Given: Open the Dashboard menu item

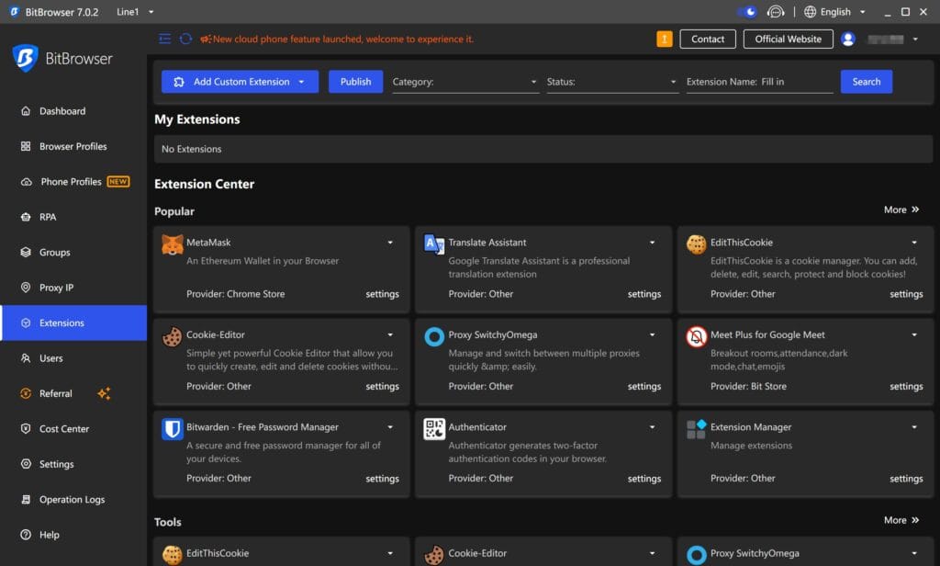Looking at the screenshot, I should click(73, 111).
